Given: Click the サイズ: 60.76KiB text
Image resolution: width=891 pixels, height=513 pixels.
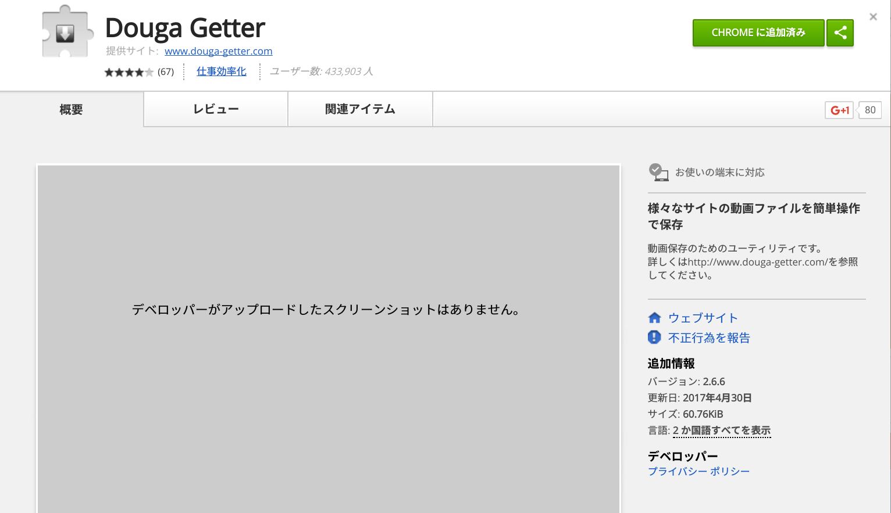Looking at the screenshot, I should pyautogui.click(x=686, y=414).
